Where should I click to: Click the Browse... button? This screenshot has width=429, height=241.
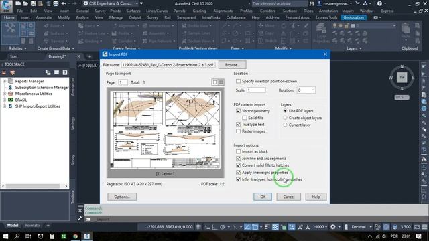tap(233, 65)
